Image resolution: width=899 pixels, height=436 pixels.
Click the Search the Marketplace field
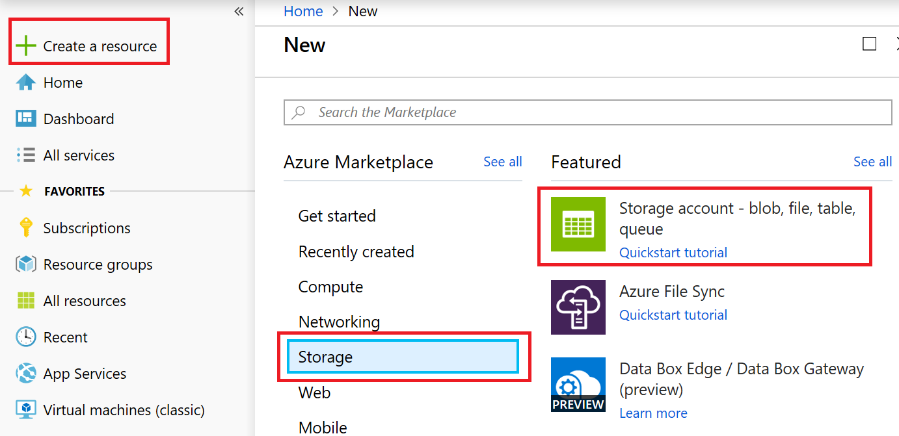tap(585, 112)
